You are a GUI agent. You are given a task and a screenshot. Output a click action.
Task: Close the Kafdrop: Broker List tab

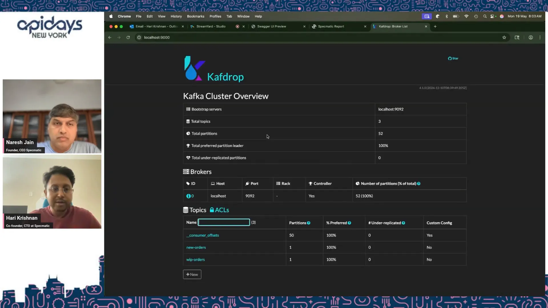(426, 26)
